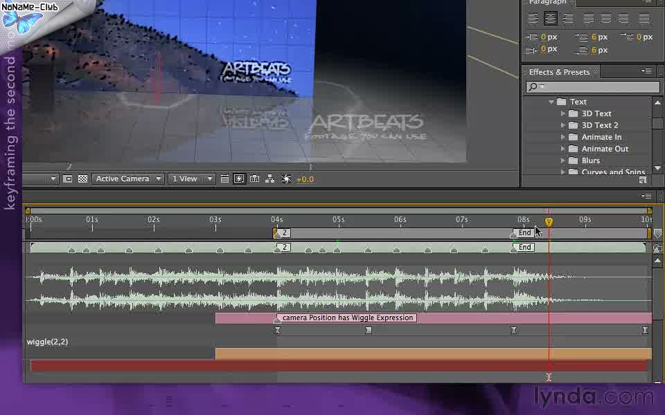The height and width of the screenshot is (415, 665).
Task: Select left align text icon
Action: [x=533, y=19]
